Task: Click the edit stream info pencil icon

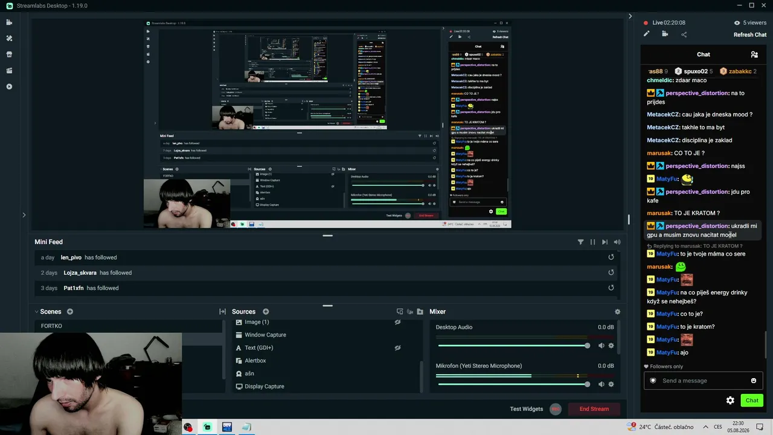Action: (646, 34)
